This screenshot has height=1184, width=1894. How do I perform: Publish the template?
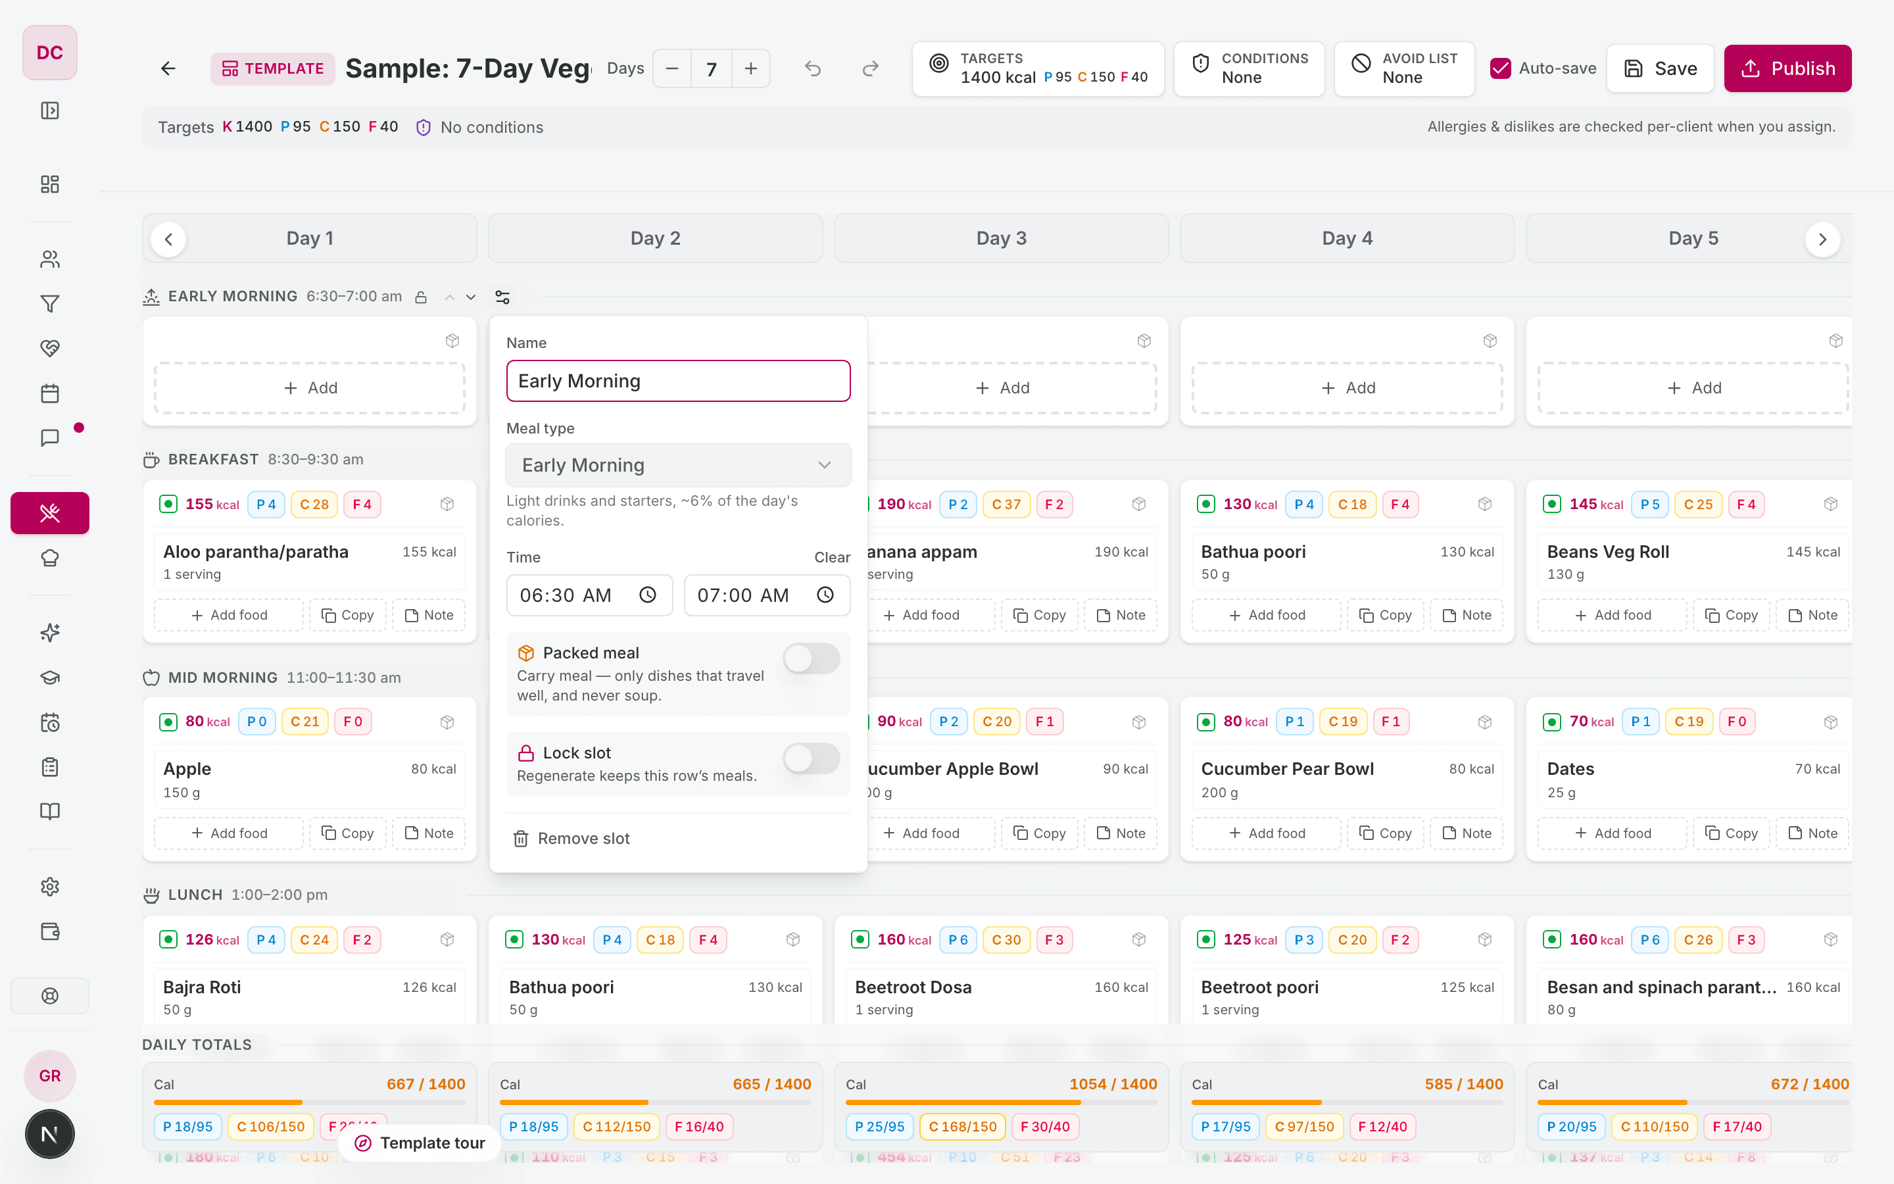(x=1787, y=69)
